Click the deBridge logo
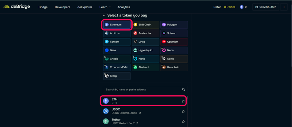Image resolution: width=292 pixels, height=127 pixels. [x=17, y=7]
